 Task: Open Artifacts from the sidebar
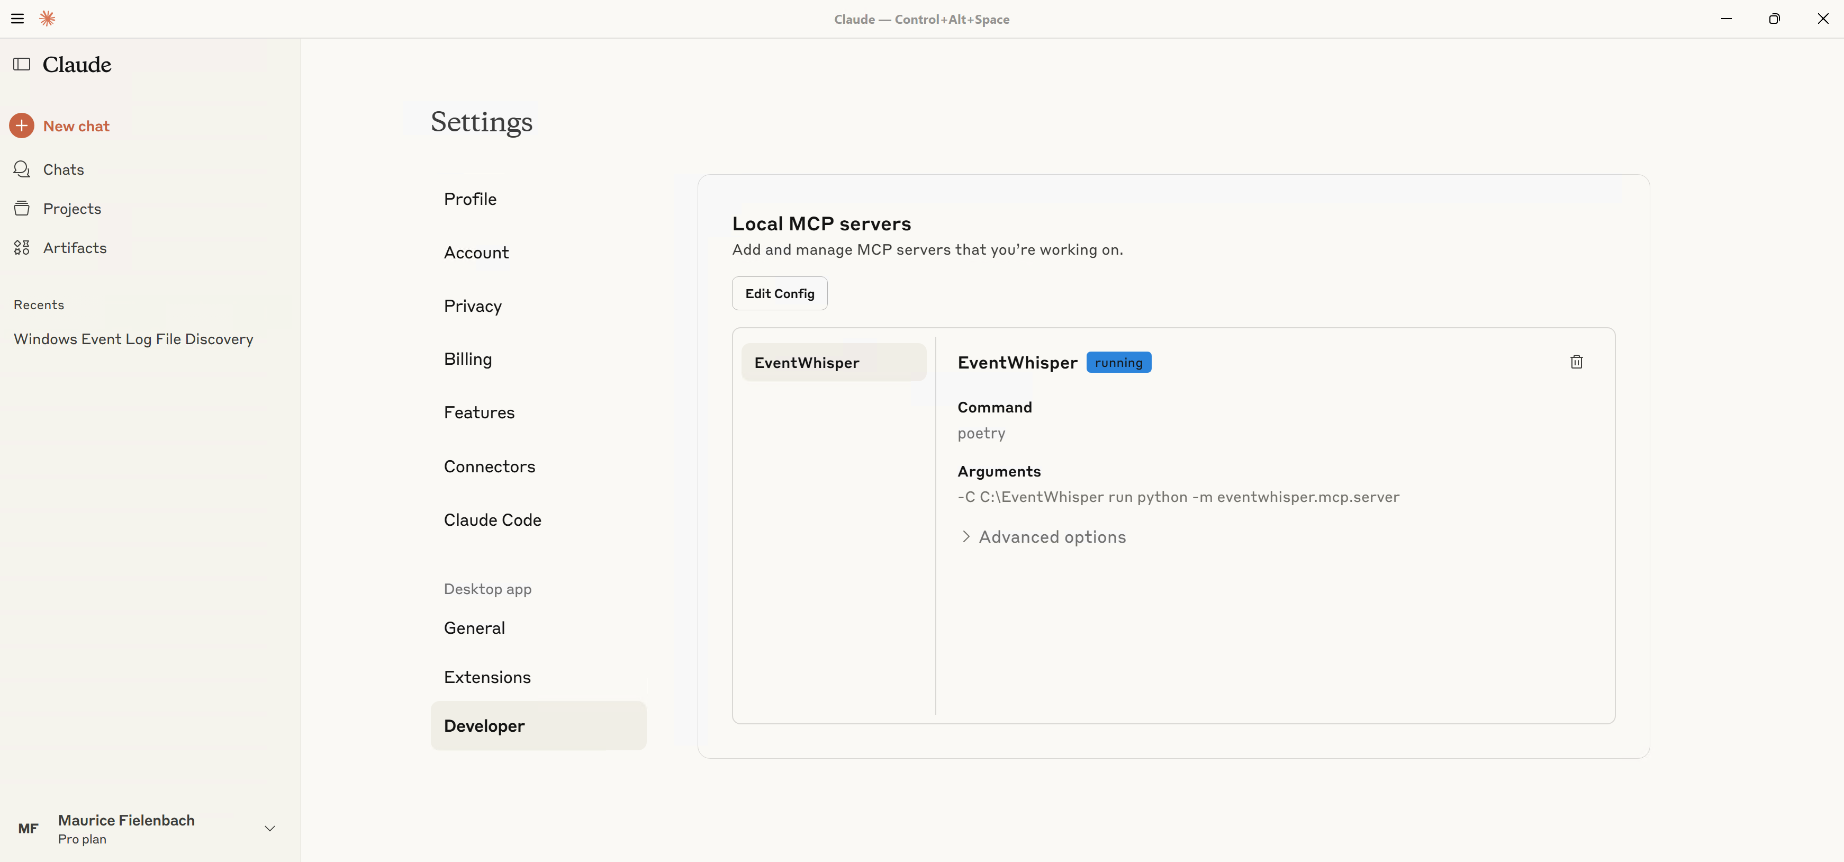pyautogui.click(x=75, y=248)
